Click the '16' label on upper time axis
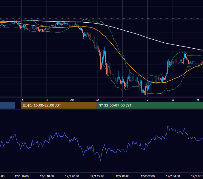The width and height of the screenshot is (203, 179). 21,100
